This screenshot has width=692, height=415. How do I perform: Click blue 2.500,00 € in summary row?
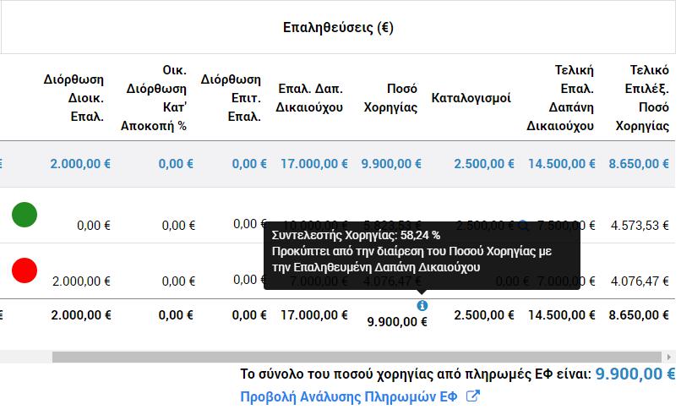click(x=484, y=164)
